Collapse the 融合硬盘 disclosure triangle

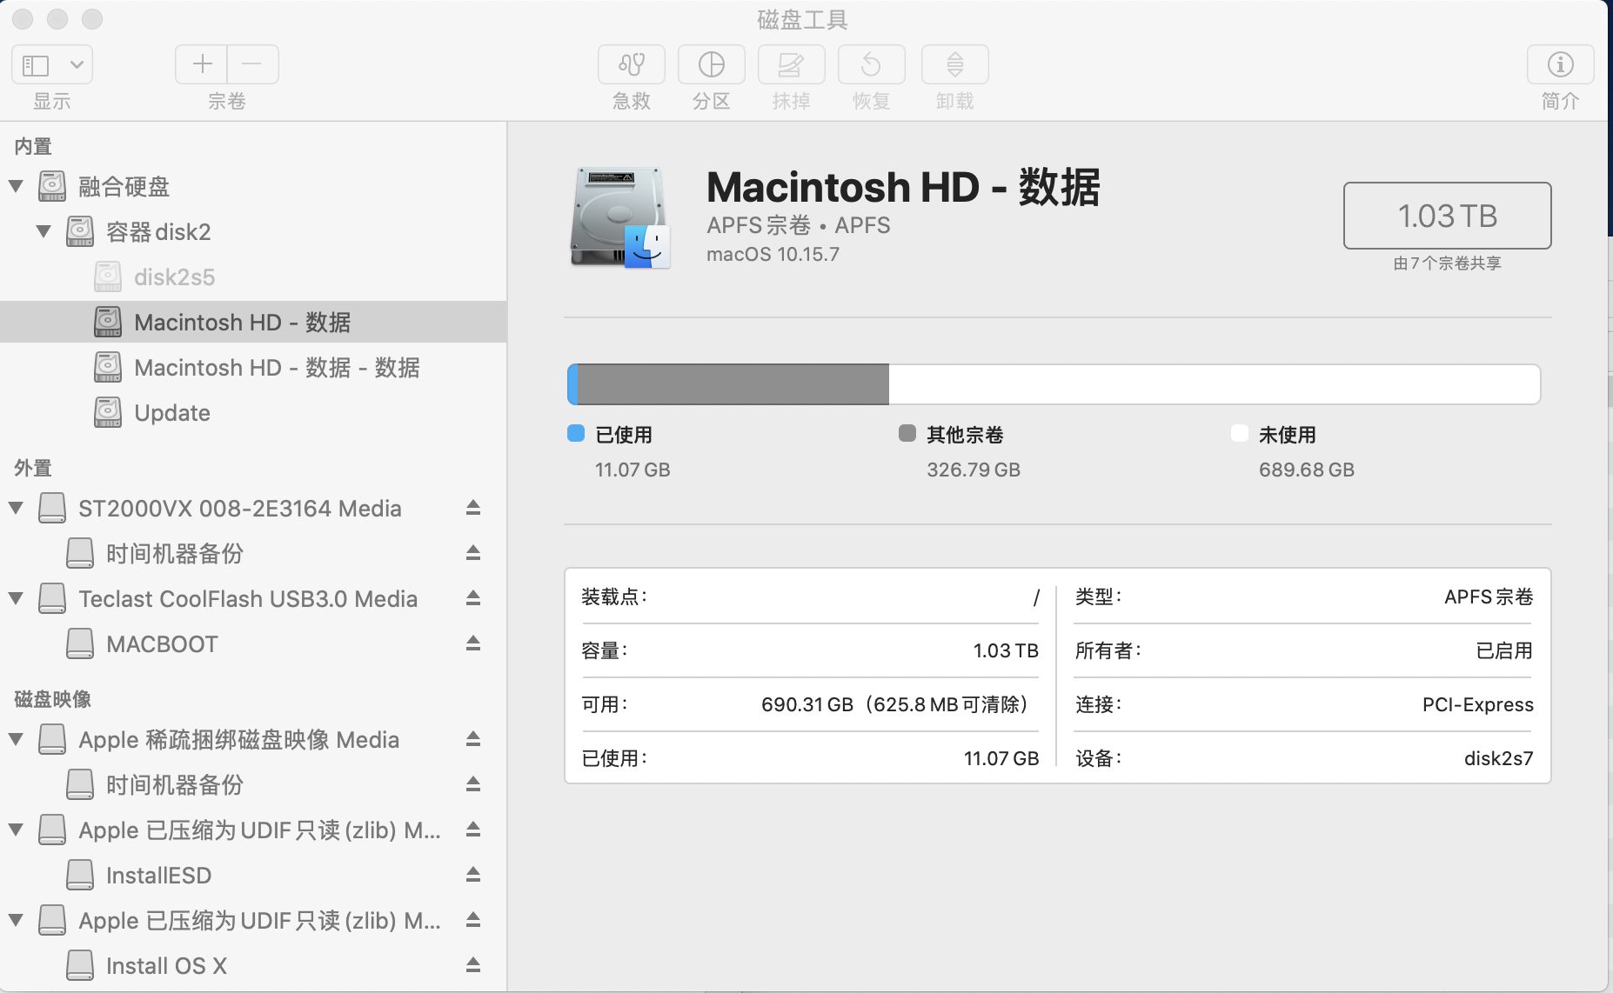[16, 186]
